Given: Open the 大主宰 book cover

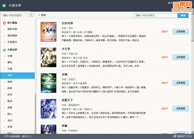Looking at the screenshot, I should point(48,57).
